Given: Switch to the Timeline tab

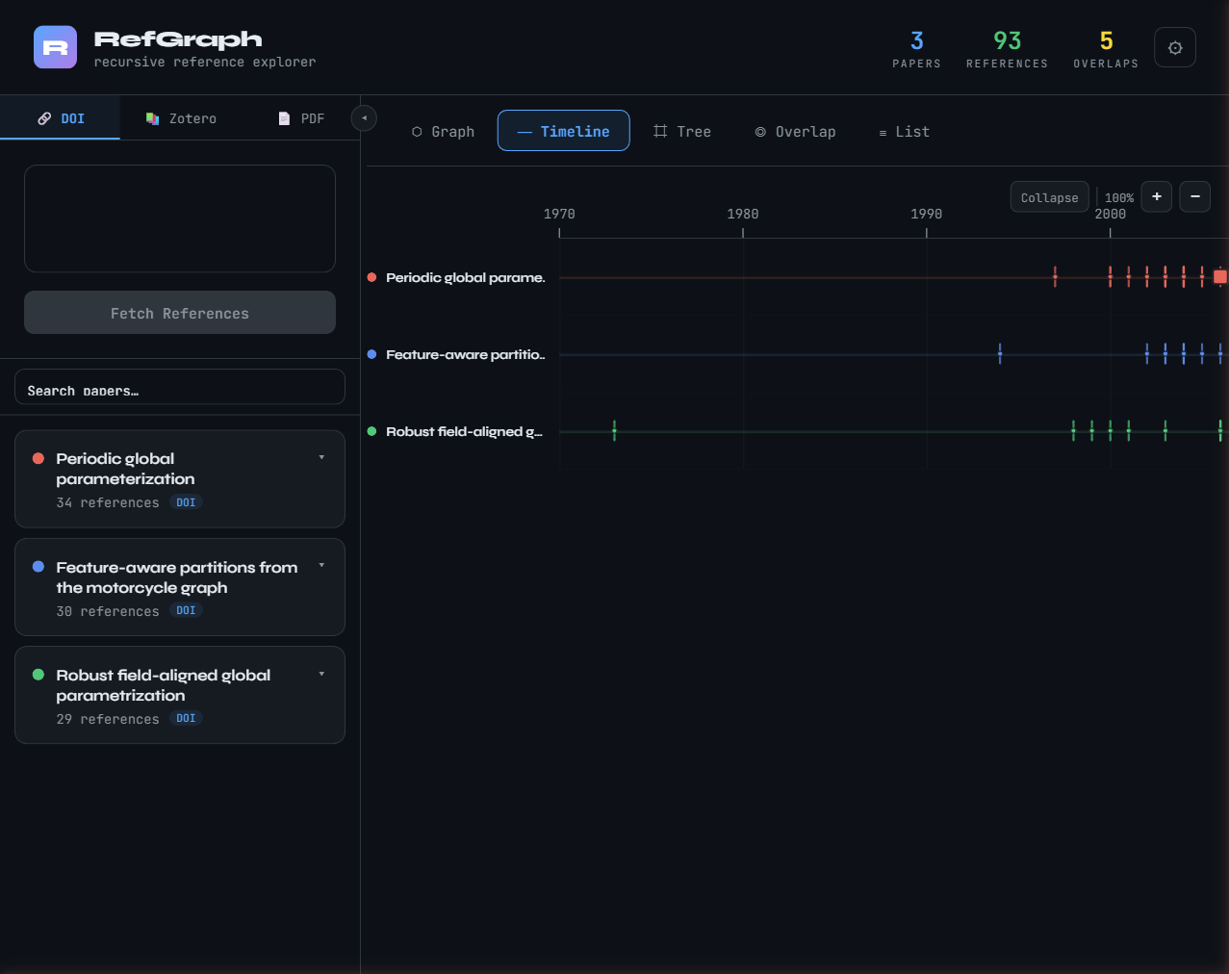Looking at the screenshot, I should 563,130.
